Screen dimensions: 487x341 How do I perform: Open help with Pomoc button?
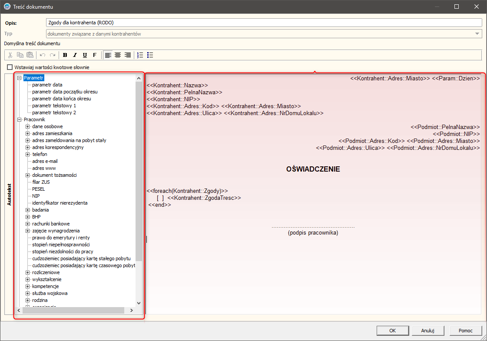pos(466,331)
